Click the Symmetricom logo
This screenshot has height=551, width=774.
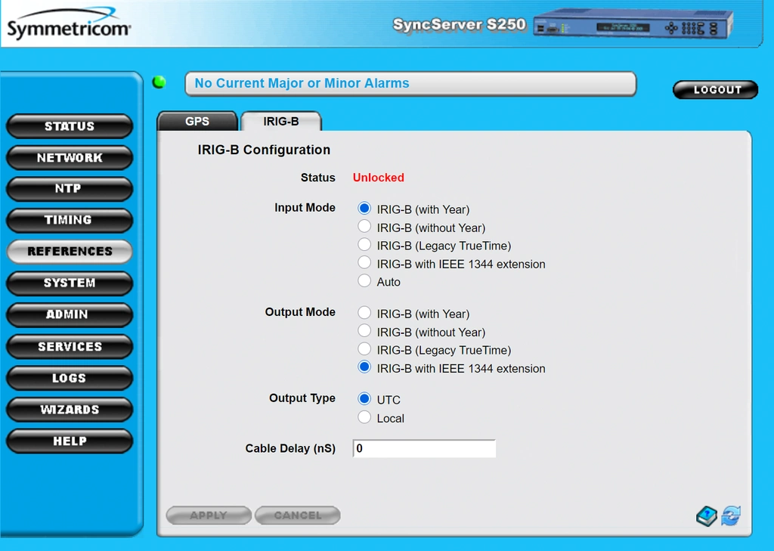[x=69, y=23]
